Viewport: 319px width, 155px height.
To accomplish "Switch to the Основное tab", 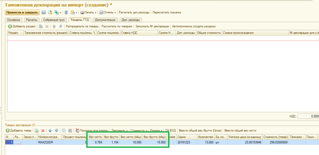I will (13, 20).
